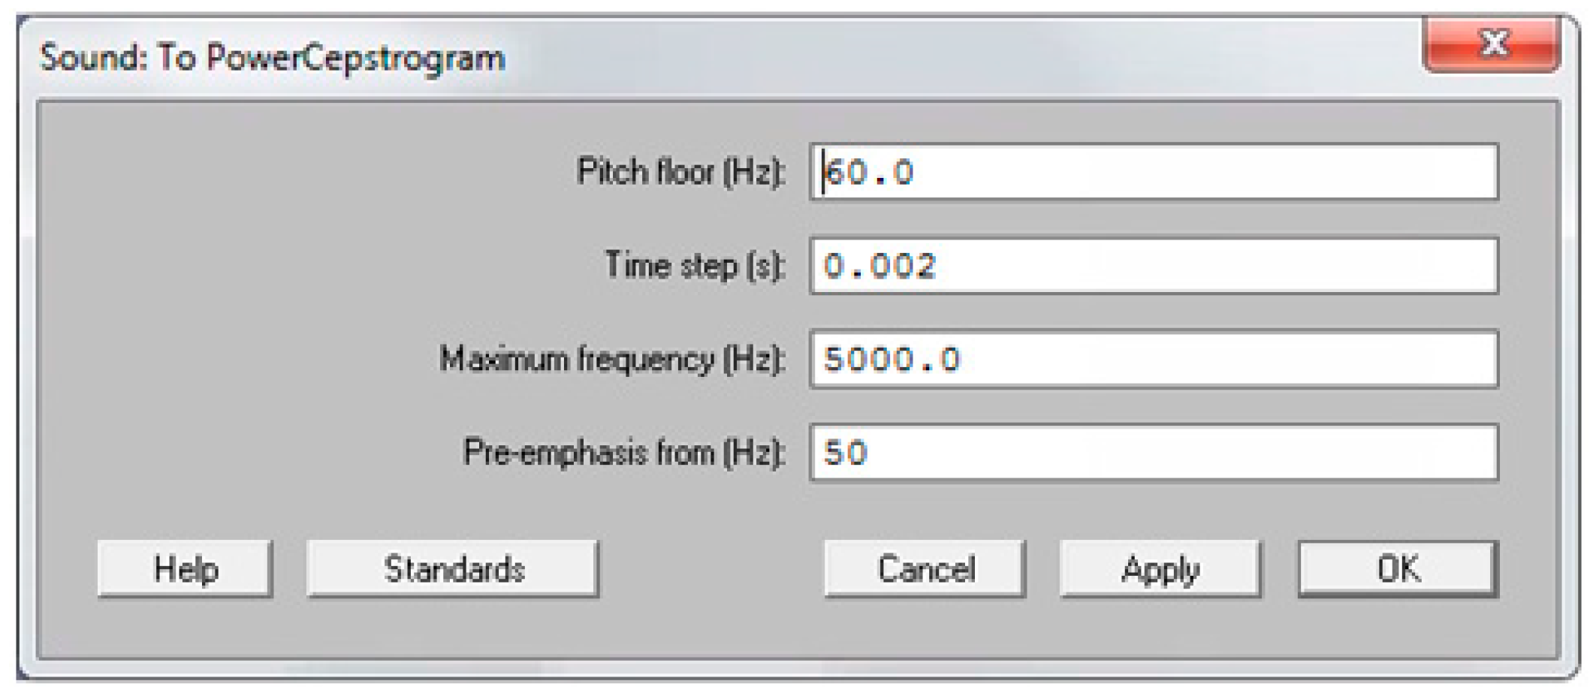Place cursor on the 60.0 value
This screenshot has height=690, width=1593.
tap(869, 173)
